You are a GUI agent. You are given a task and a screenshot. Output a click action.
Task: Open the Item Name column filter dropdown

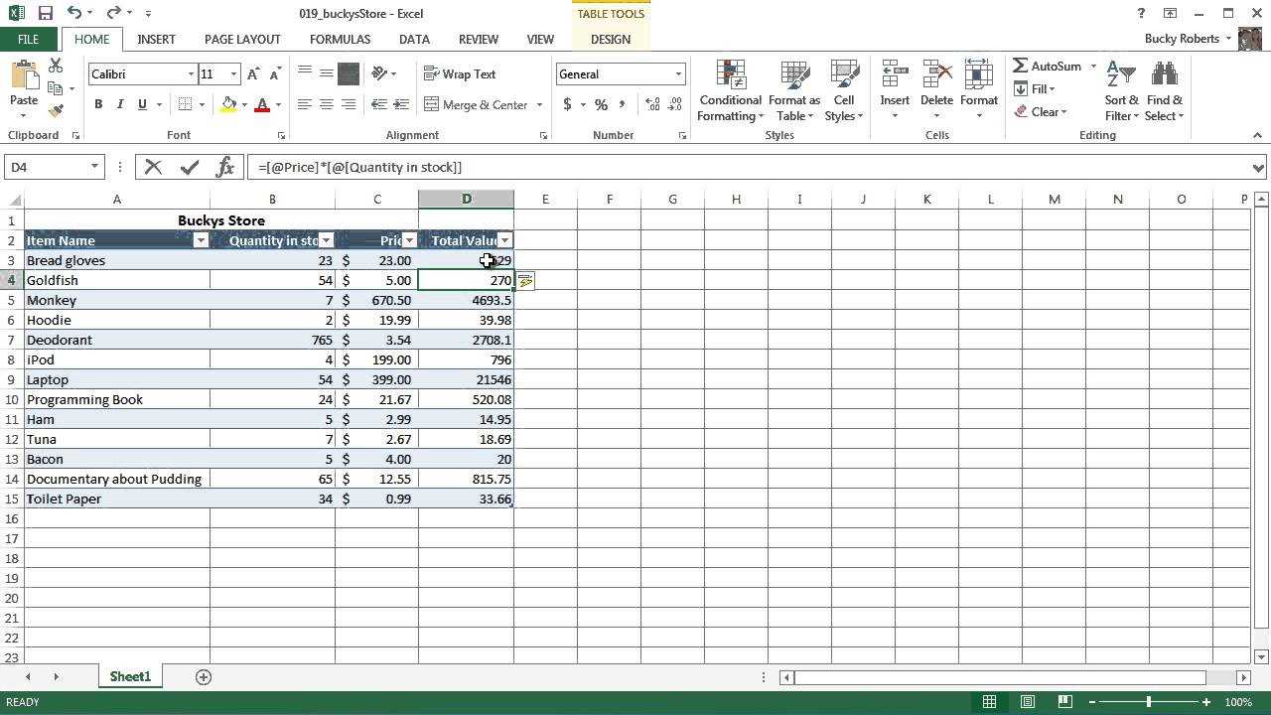pyautogui.click(x=200, y=240)
